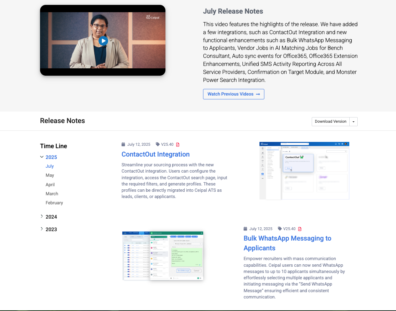Expand the 2023 timeline chevron
The image size is (396, 311).
click(x=42, y=229)
